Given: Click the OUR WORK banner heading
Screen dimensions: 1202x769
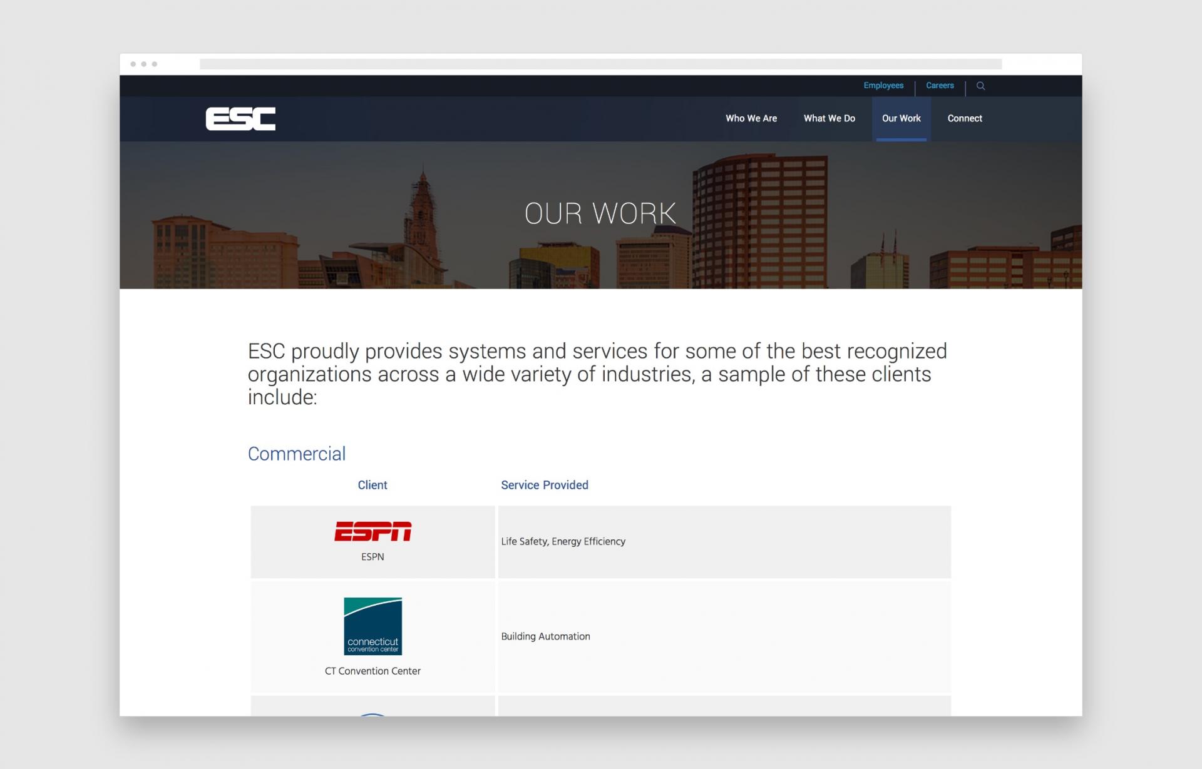Looking at the screenshot, I should point(600,214).
